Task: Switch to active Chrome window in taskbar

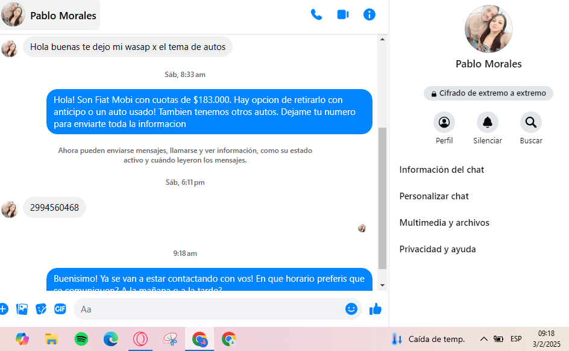Action: coord(200,339)
